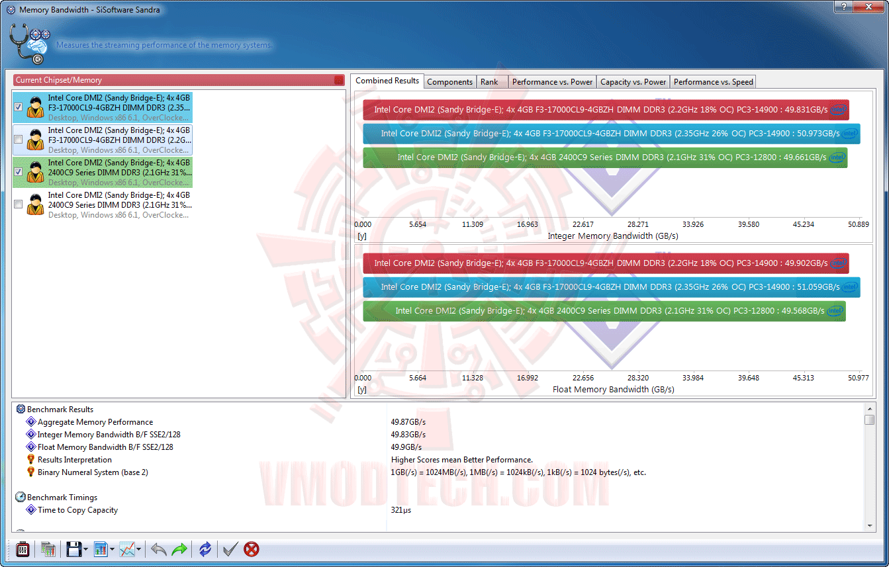This screenshot has height=567, width=889.
Task: Uncheck the blue F3-17000CL9 (2.35...) entry
Action: (x=19, y=107)
